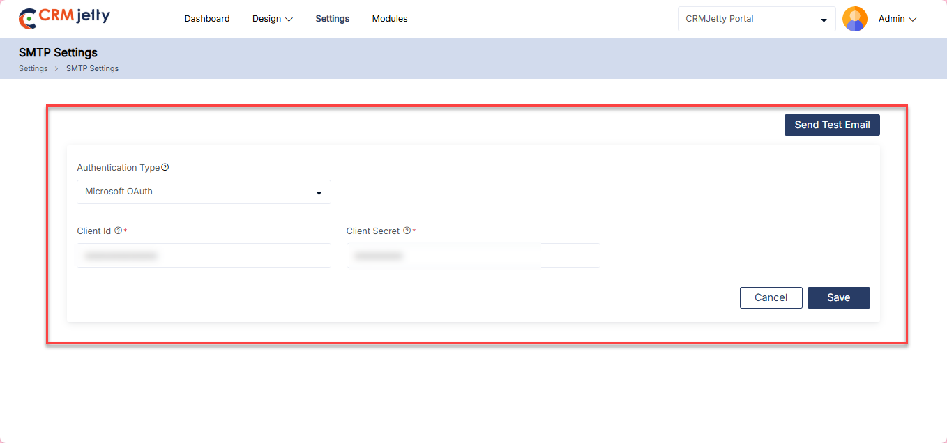Open the Authentication Type dropdown showing Microsoft OAuth
Image resolution: width=947 pixels, height=443 pixels.
click(204, 192)
